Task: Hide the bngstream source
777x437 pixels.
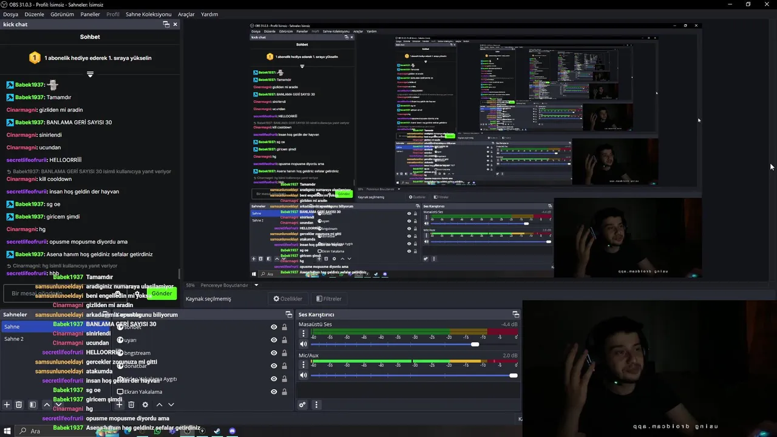Action: coord(274,353)
